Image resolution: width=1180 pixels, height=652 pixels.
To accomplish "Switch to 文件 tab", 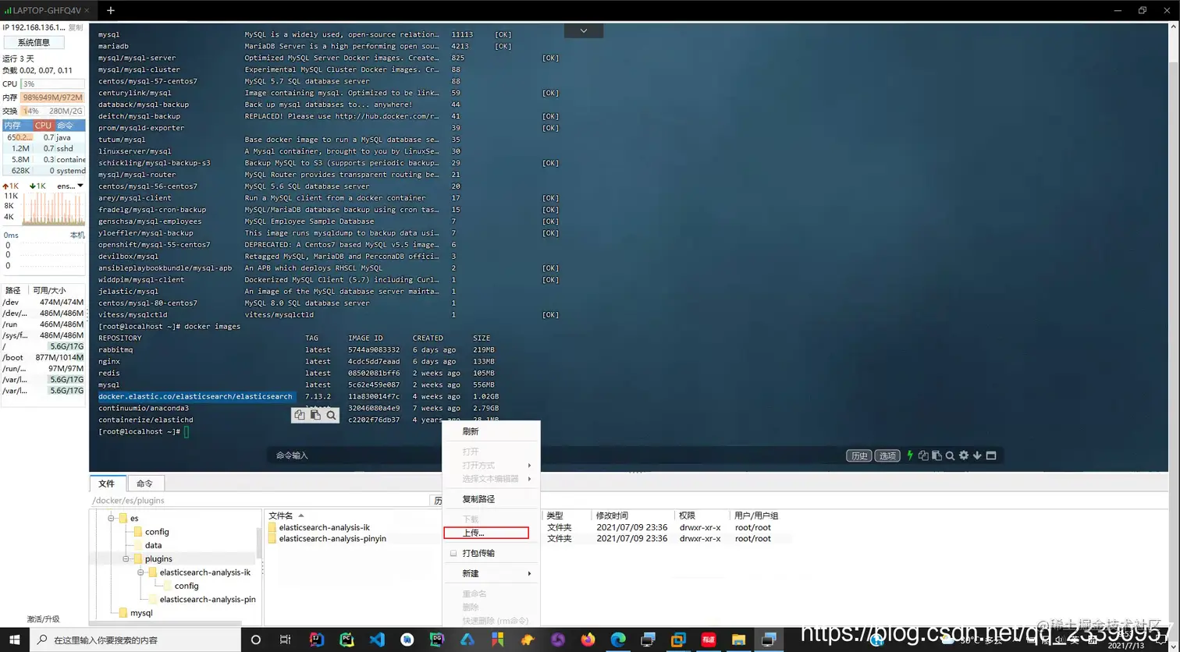I will (x=107, y=484).
